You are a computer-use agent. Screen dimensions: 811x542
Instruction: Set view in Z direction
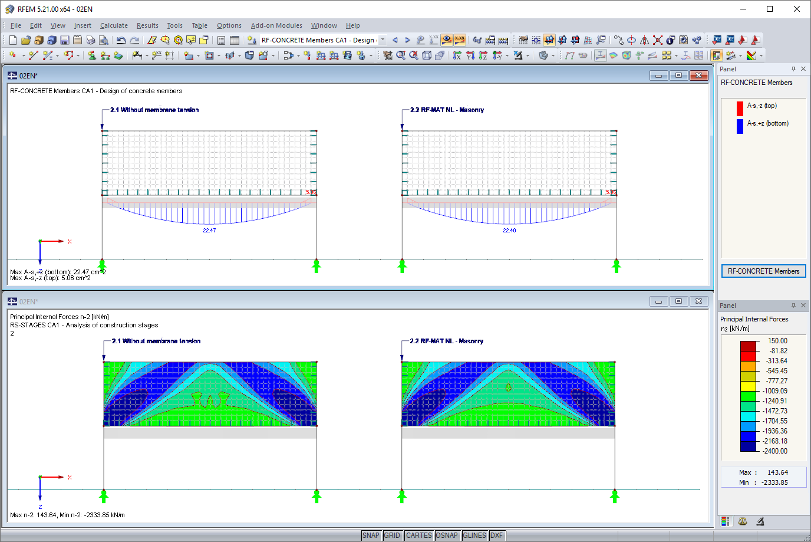483,55
